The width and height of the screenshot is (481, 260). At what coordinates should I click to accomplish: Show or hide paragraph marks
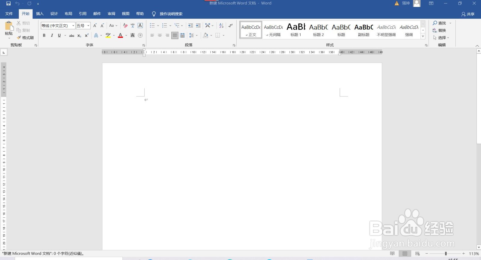(230, 26)
